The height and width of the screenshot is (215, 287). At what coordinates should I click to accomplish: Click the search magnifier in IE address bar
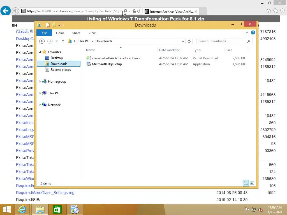[126, 11]
